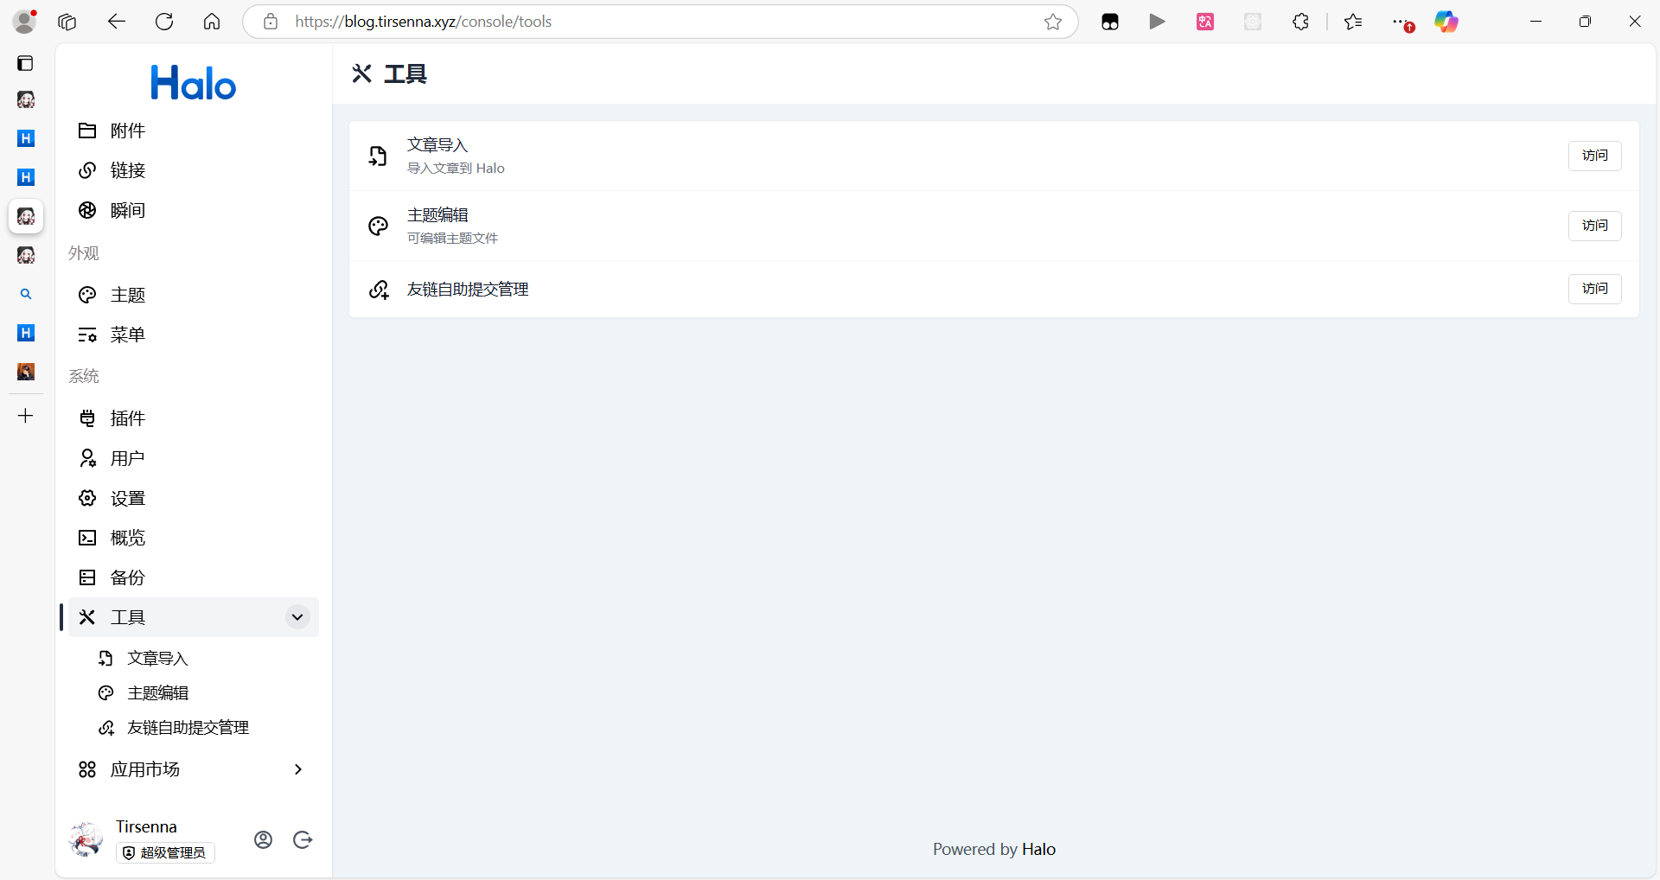Click the Halo link in footer
This screenshot has width=1660, height=880.
(1038, 849)
